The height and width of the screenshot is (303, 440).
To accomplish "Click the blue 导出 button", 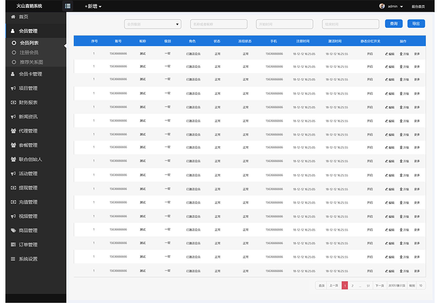I will point(416,24).
